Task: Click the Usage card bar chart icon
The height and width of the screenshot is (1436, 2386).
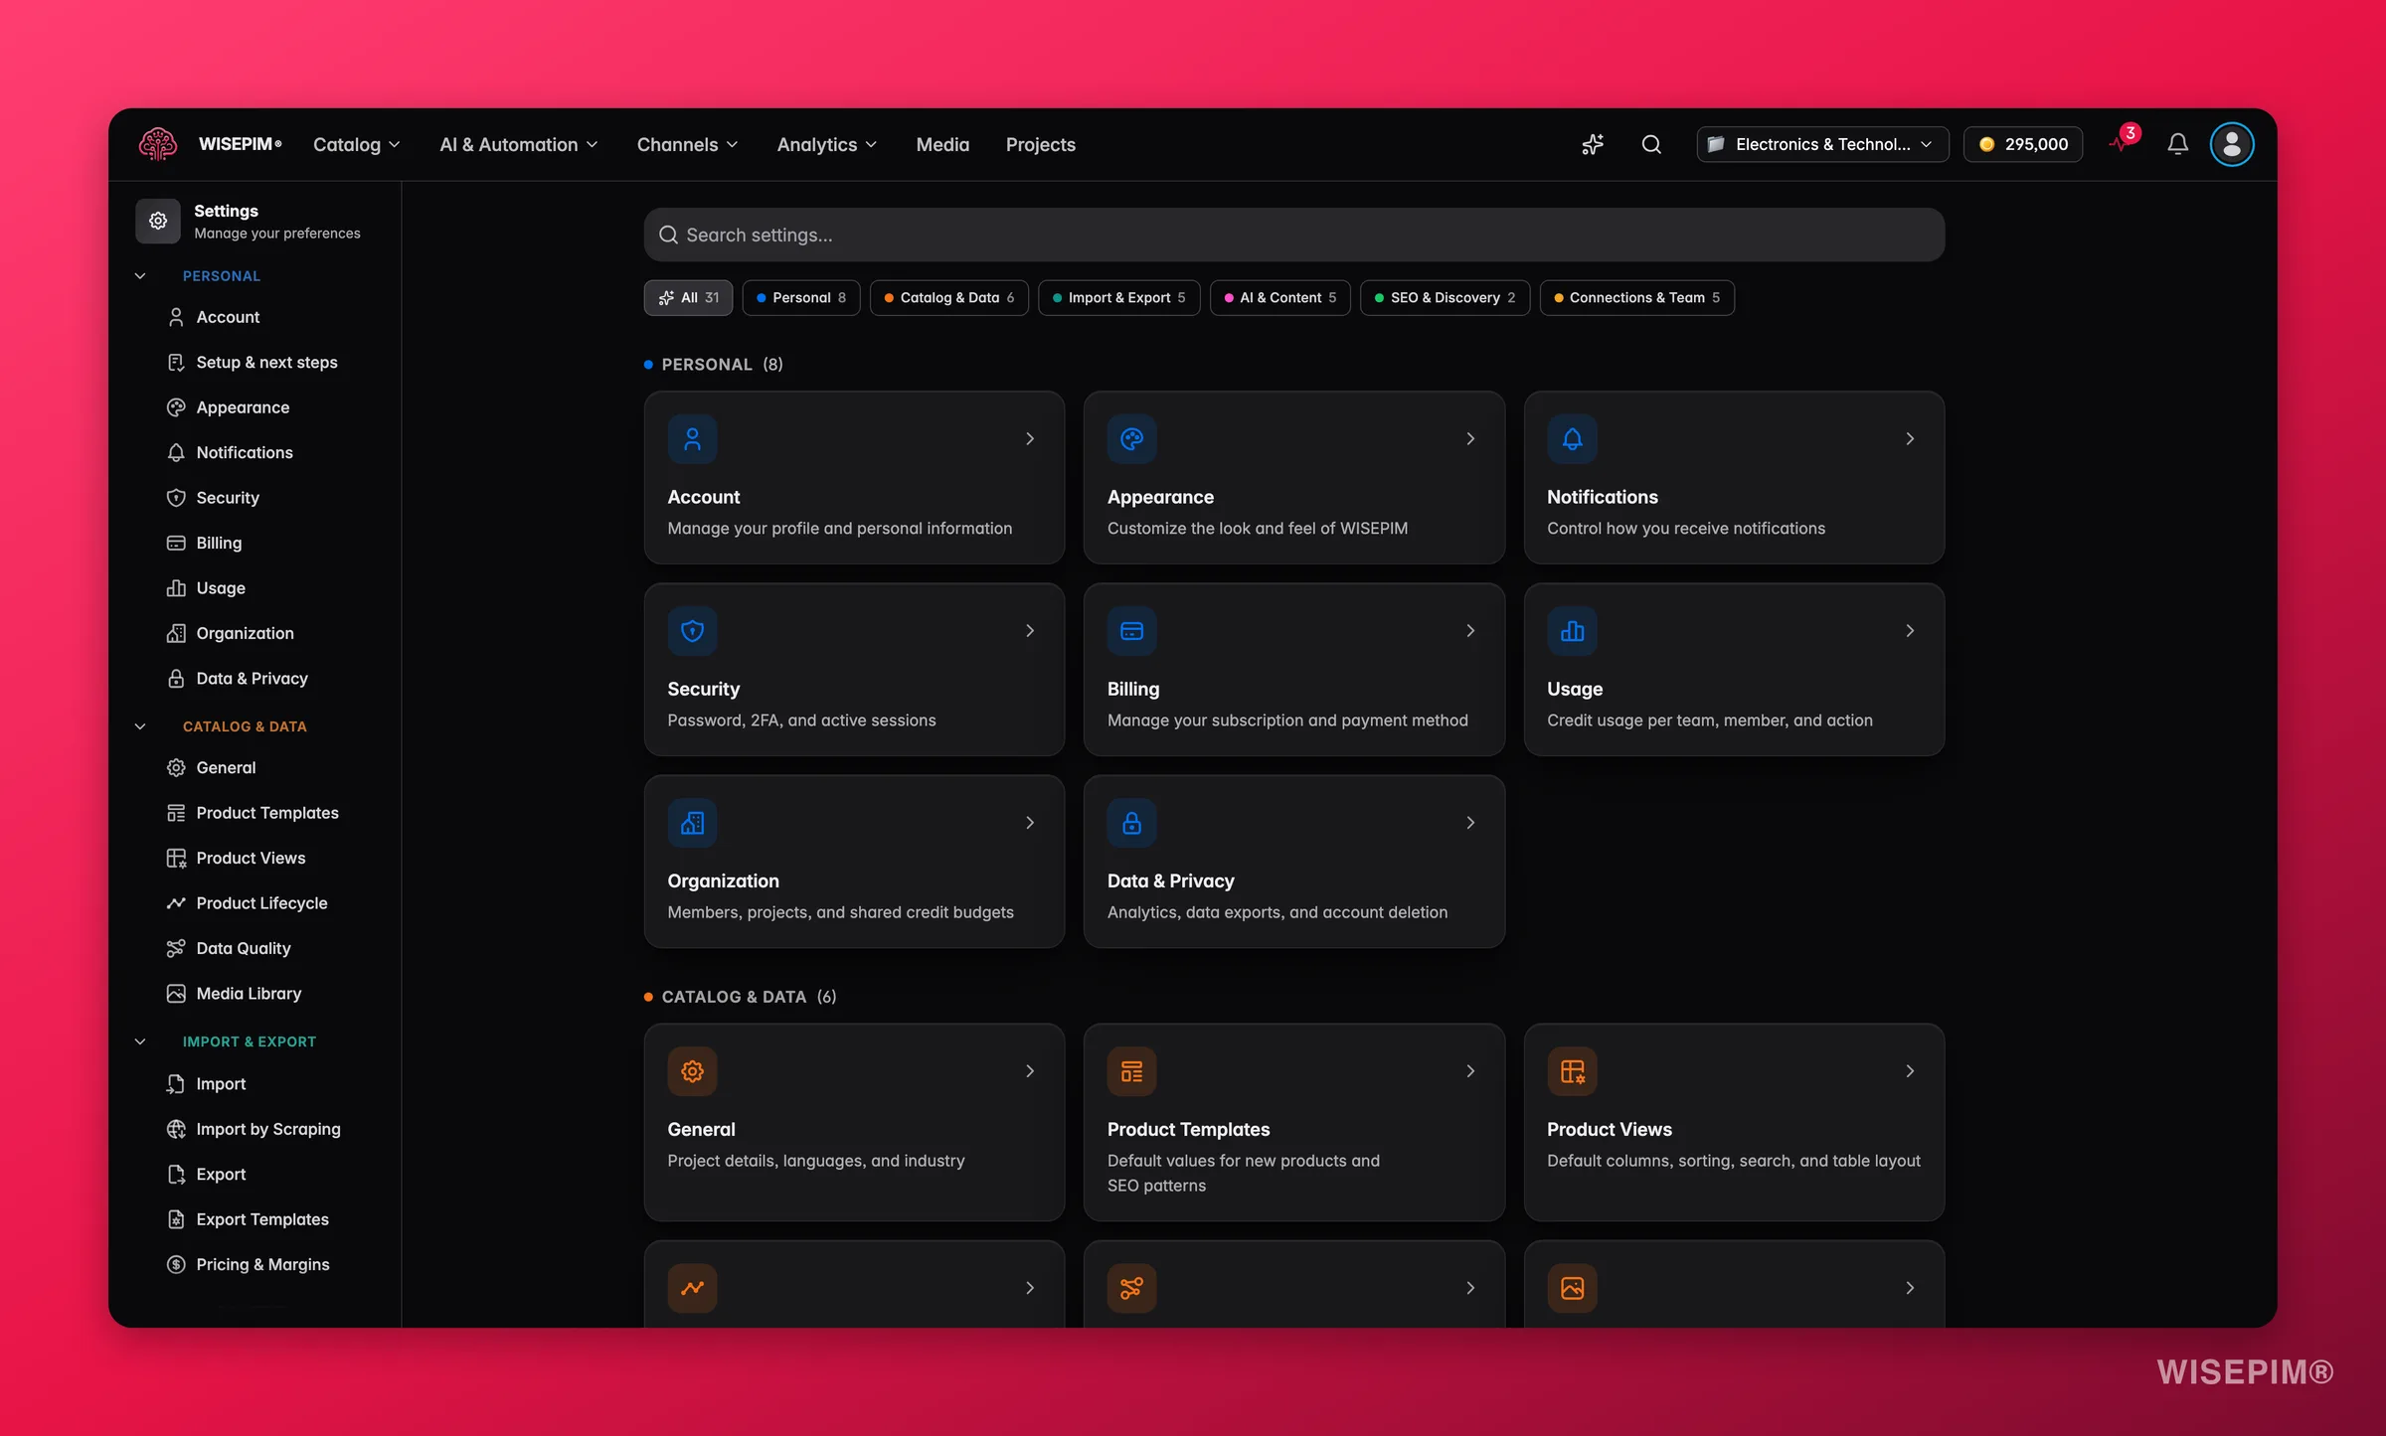Action: pos(1572,630)
